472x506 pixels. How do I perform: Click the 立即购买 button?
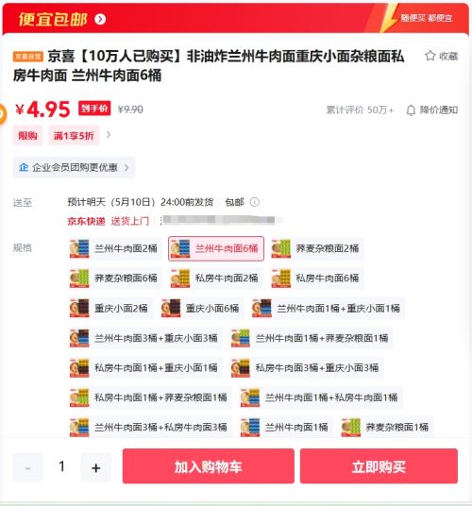click(x=379, y=466)
